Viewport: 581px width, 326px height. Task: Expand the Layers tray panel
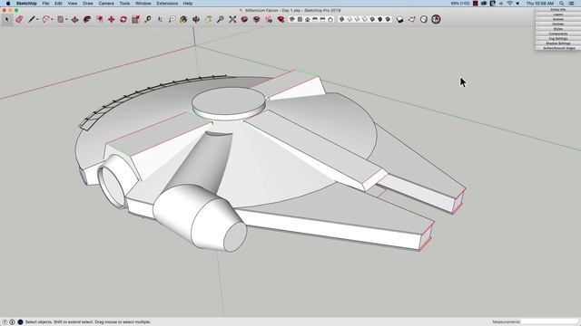coord(558,14)
